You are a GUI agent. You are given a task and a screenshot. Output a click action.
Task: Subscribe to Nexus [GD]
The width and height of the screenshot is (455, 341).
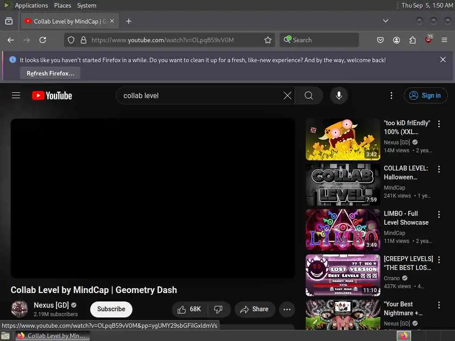[111, 309]
